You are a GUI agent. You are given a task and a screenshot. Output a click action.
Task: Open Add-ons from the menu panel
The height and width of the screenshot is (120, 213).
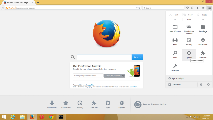point(203,55)
